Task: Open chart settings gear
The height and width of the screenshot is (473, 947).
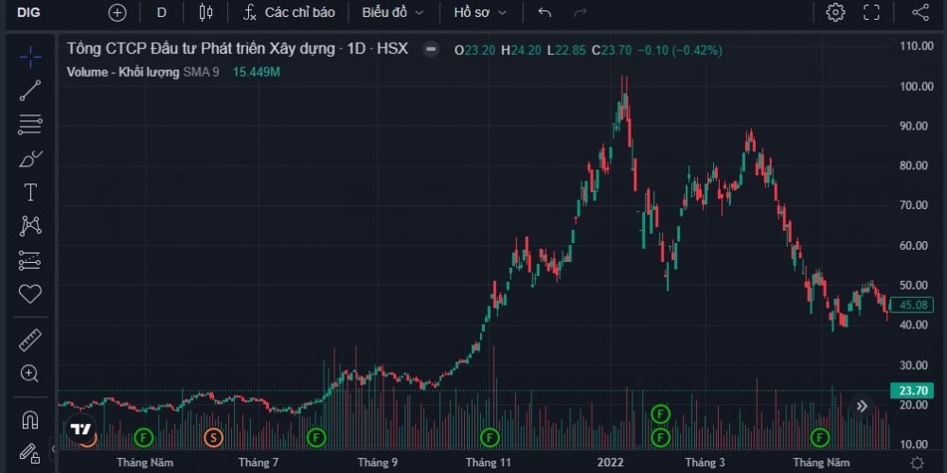Action: (835, 12)
